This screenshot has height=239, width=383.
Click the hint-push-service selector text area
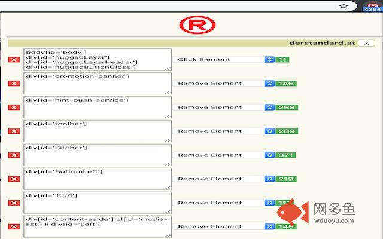pyautogui.click(x=98, y=108)
